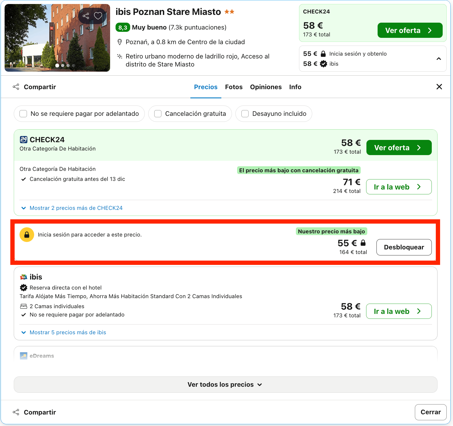Click El precio más bajo con cancelación gratuita badge
This screenshot has width=453, height=426.
[299, 170]
